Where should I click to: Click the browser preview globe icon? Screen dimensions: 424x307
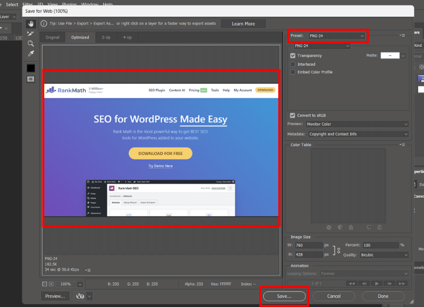coord(80,296)
